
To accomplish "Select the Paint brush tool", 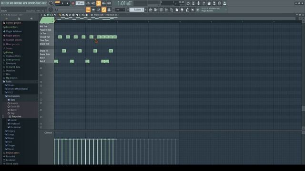I will [x=63, y=15].
